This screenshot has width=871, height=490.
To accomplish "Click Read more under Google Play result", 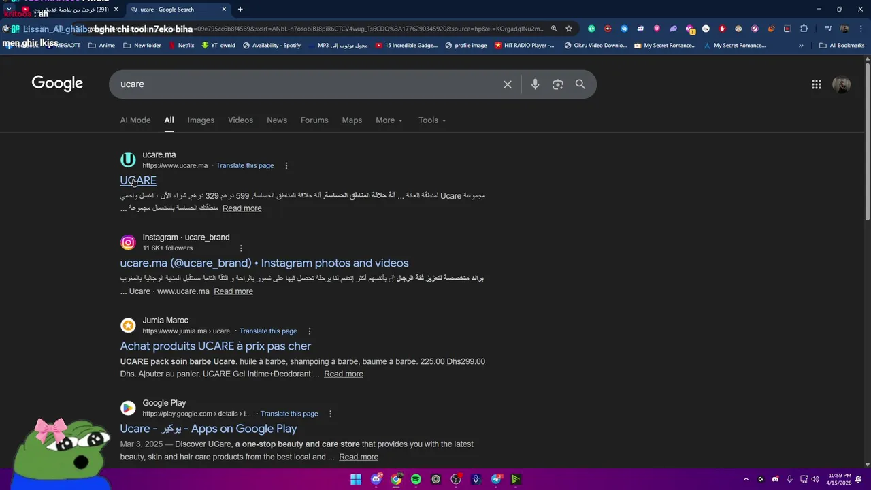I will tap(359, 457).
